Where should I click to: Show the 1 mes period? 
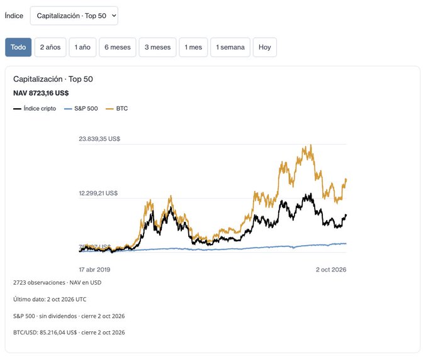[193, 47]
